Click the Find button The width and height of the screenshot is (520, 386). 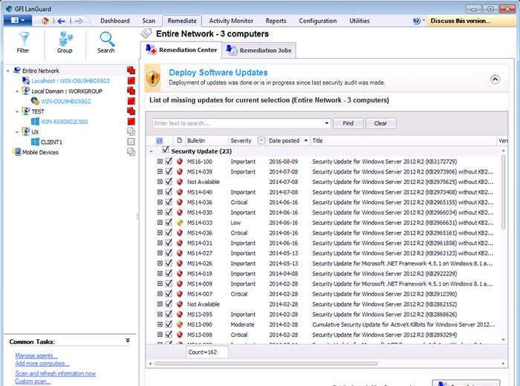pyautogui.click(x=348, y=123)
